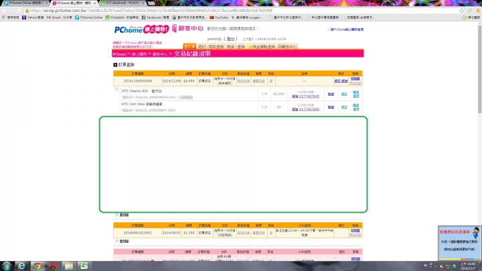
Task: Click 線上購物 in the breadcrumb
Action: point(139,54)
